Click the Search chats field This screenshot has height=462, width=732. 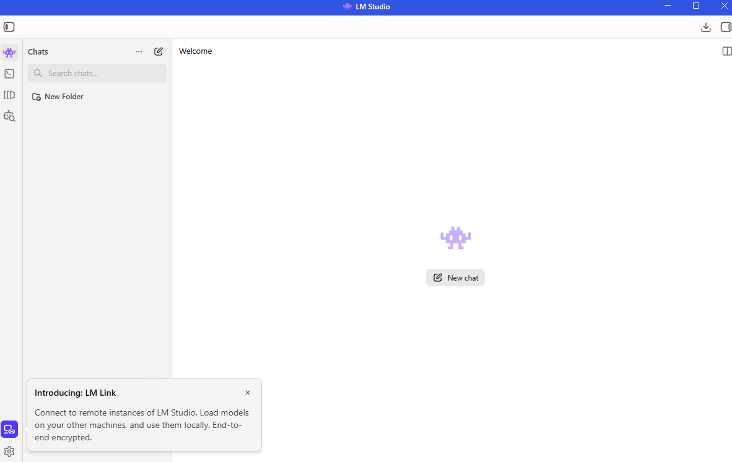(x=97, y=73)
